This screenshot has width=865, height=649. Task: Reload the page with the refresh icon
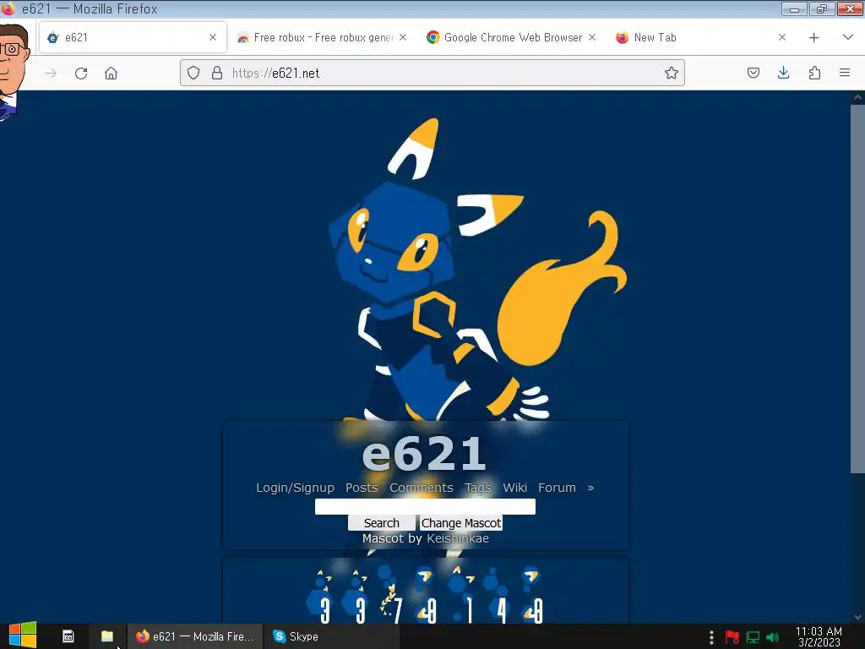pos(81,74)
